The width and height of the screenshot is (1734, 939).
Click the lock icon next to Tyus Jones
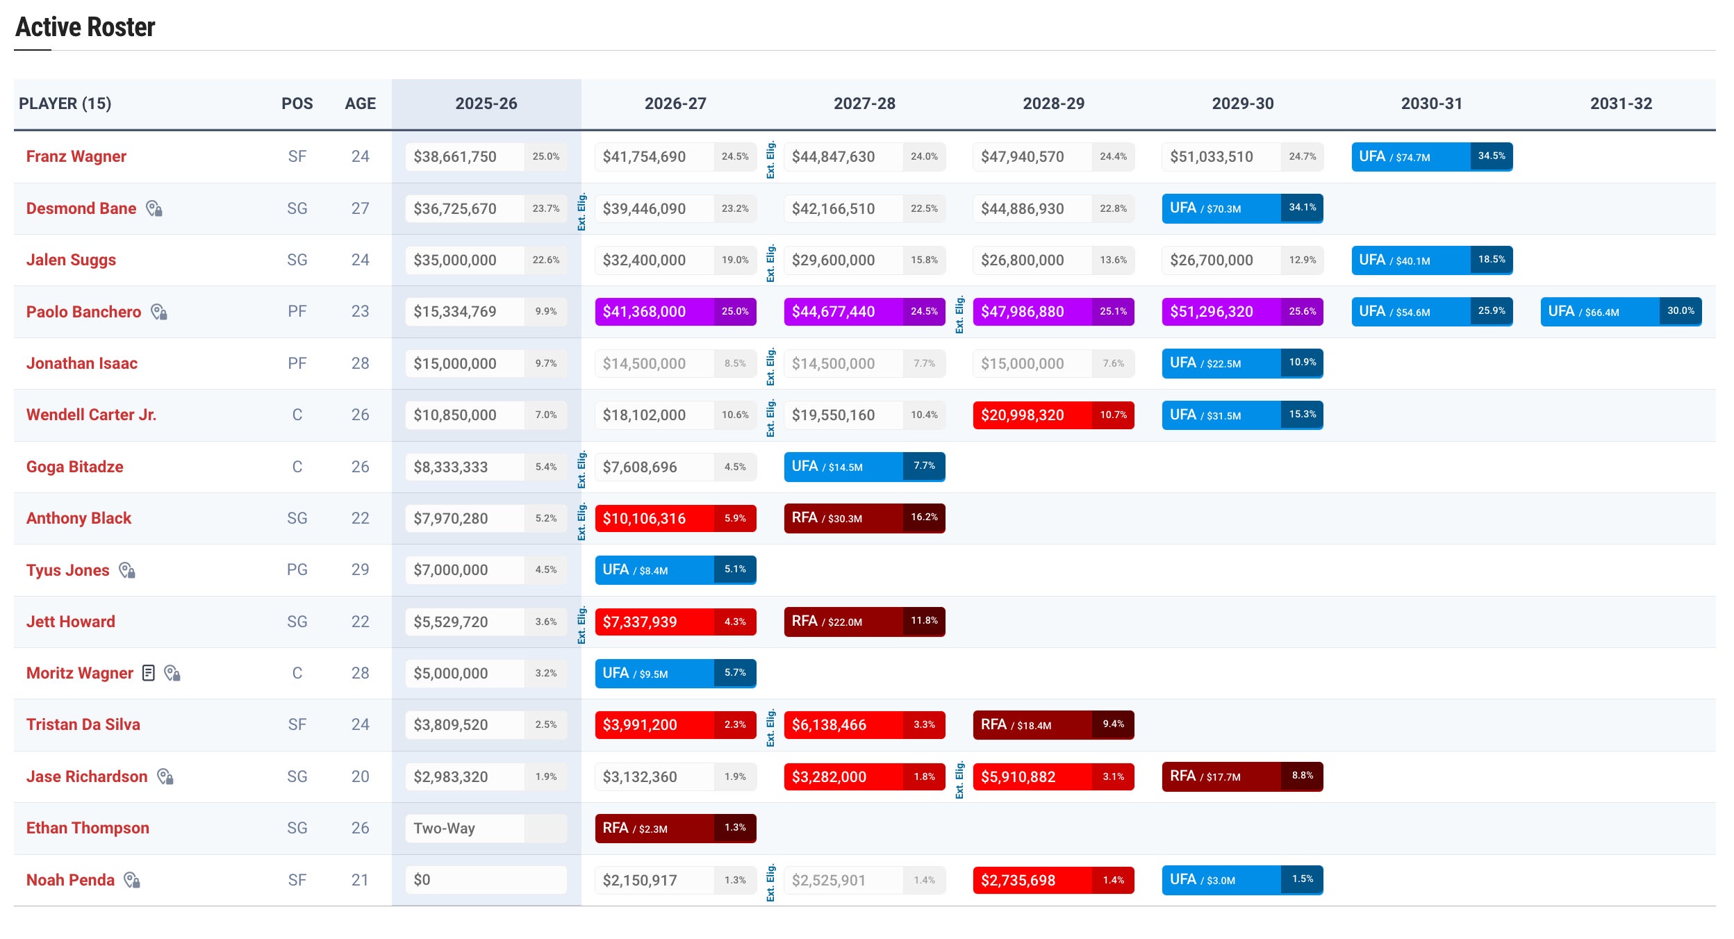click(x=127, y=570)
